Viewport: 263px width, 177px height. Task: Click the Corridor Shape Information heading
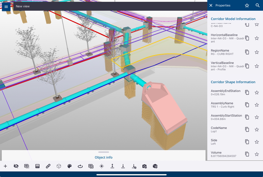click(x=233, y=82)
